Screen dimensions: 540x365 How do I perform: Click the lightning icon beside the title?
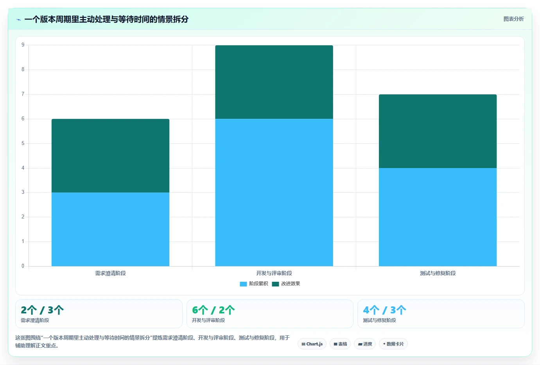(18, 20)
